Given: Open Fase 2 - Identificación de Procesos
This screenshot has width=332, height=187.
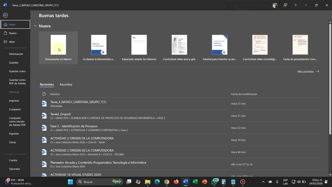Looking at the screenshot, I should [x=179, y=128].
